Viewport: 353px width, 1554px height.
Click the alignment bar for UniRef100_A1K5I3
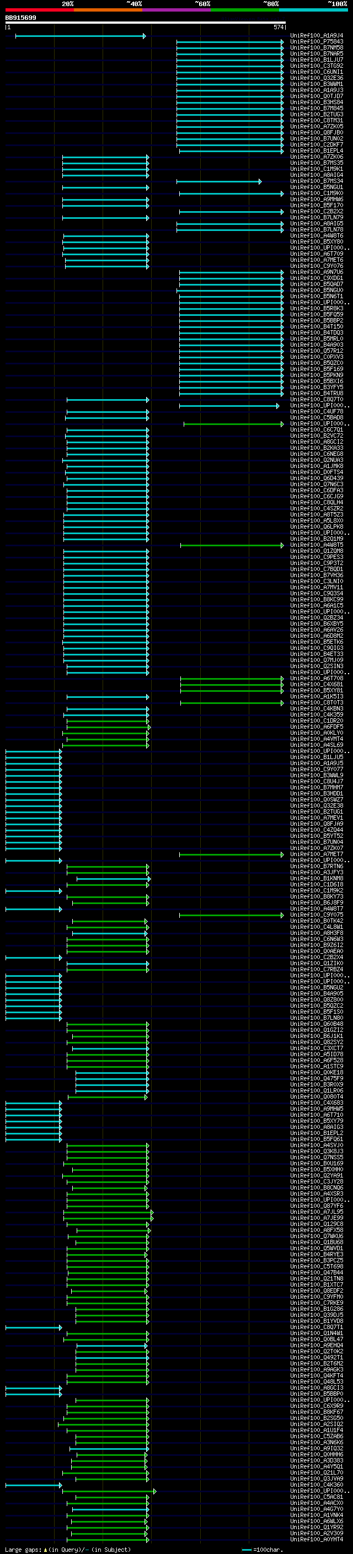pos(108,697)
